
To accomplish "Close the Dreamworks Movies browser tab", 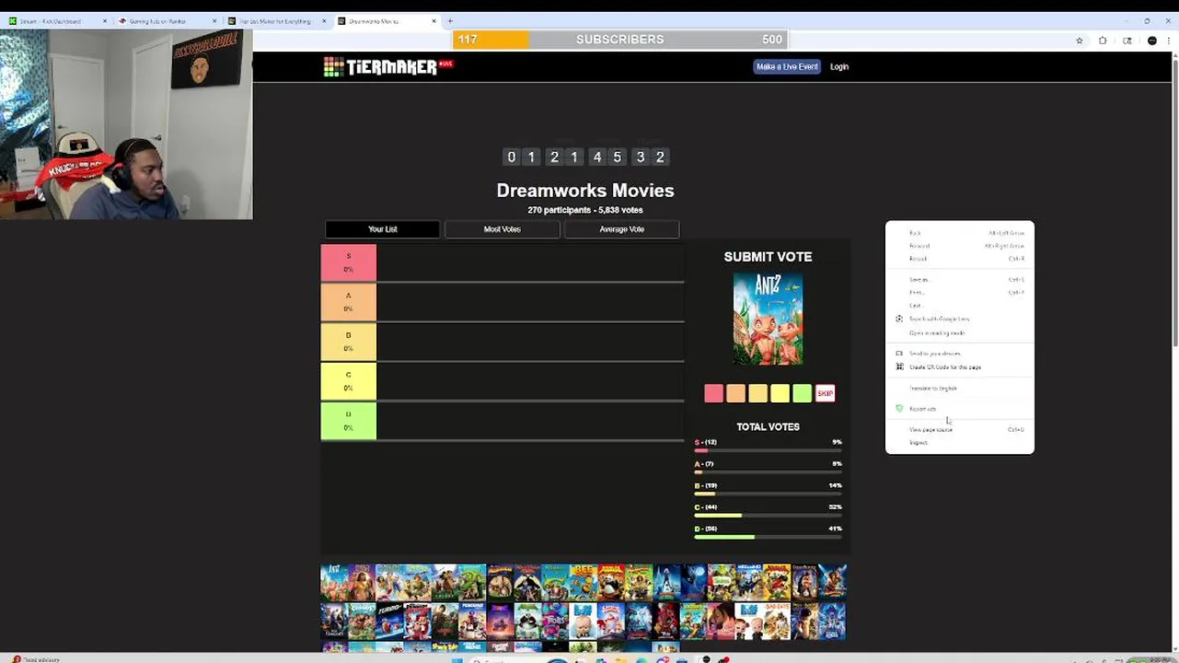I will pos(434,20).
